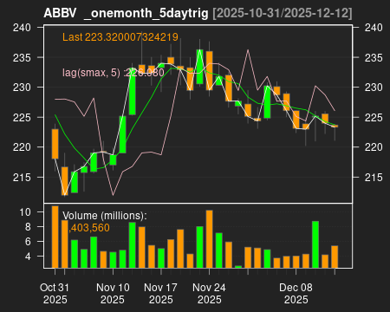This screenshot has height=312, width=390.
Task: Click the first orange Oct 31 candlestick
Action: (x=55, y=144)
